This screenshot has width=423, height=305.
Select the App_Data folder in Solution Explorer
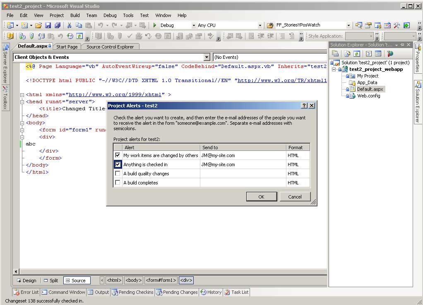click(367, 82)
